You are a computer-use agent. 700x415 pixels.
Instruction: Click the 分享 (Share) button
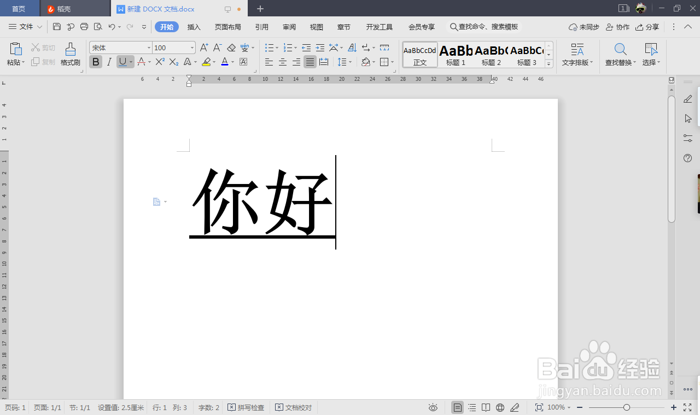click(x=647, y=27)
